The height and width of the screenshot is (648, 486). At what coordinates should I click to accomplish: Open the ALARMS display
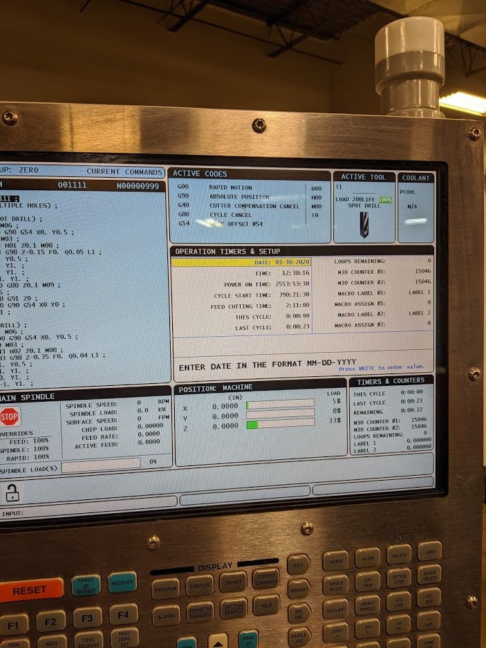(x=167, y=615)
